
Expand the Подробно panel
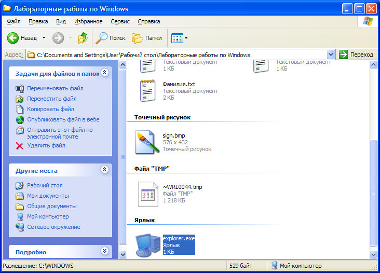105,251
